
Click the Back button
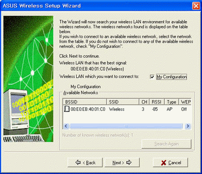click(x=85, y=162)
